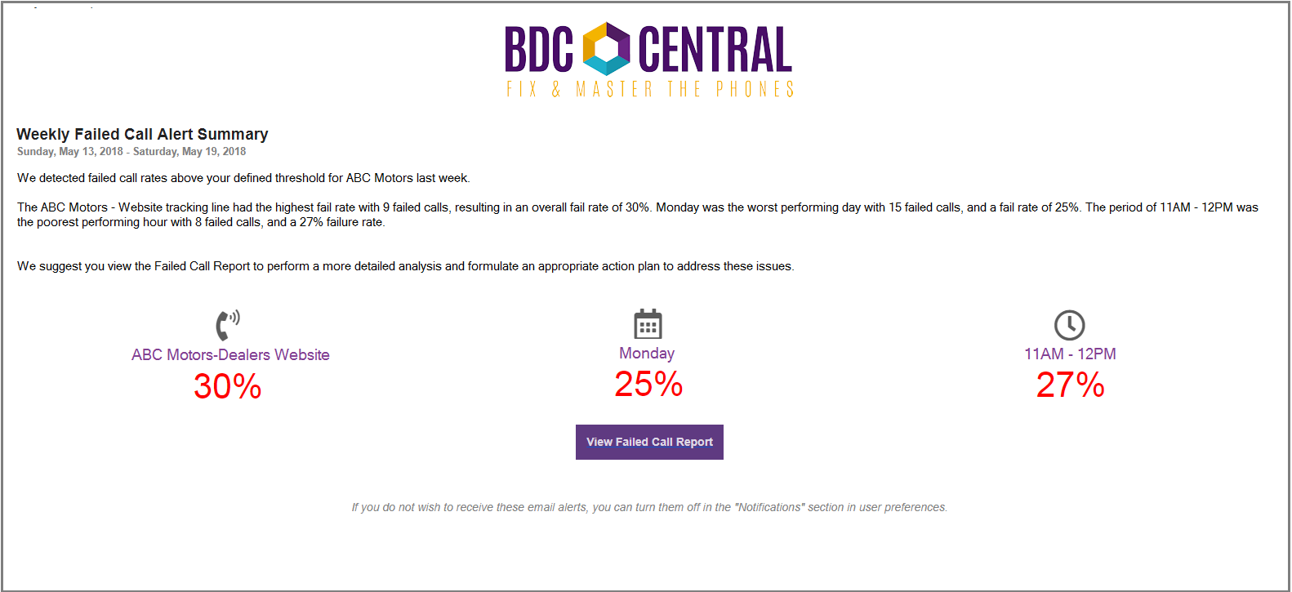Select the ABC Motors-Dealers Website label
The image size is (1292, 592).
tap(230, 355)
